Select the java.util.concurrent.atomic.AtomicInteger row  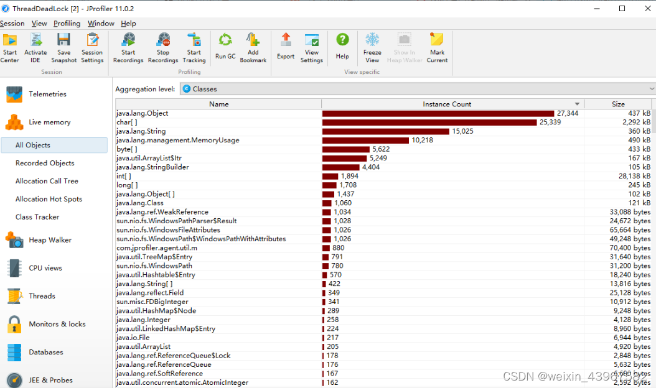[383, 382]
